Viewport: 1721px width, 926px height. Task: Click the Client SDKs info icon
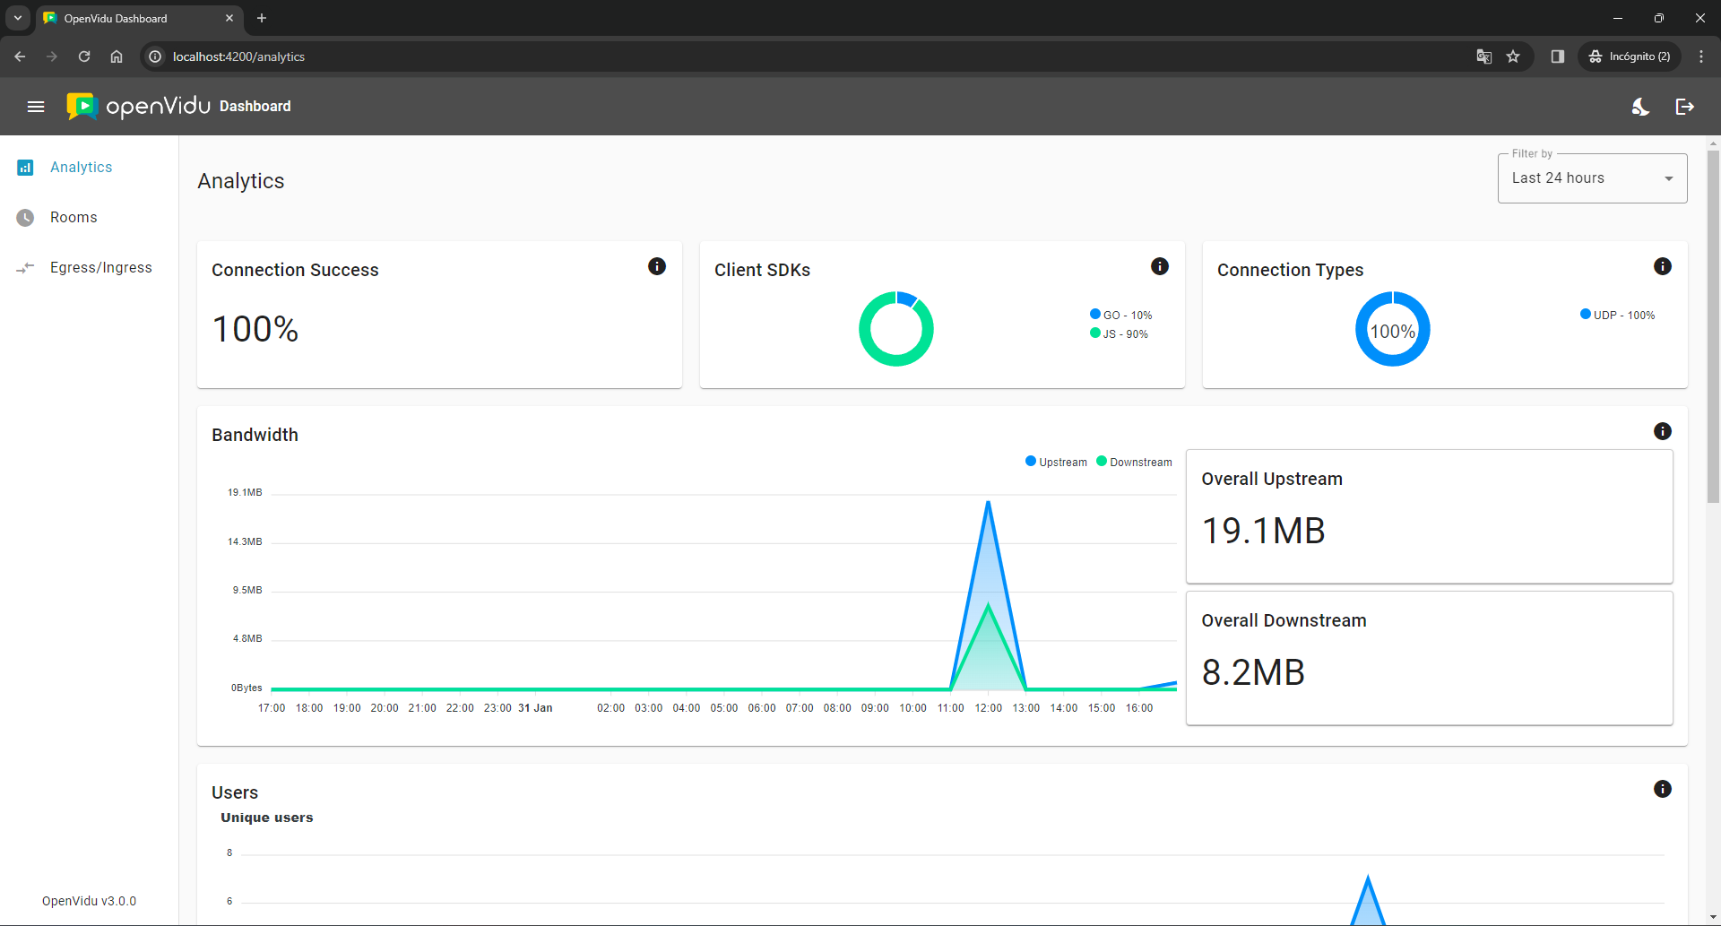point(1160,266)
